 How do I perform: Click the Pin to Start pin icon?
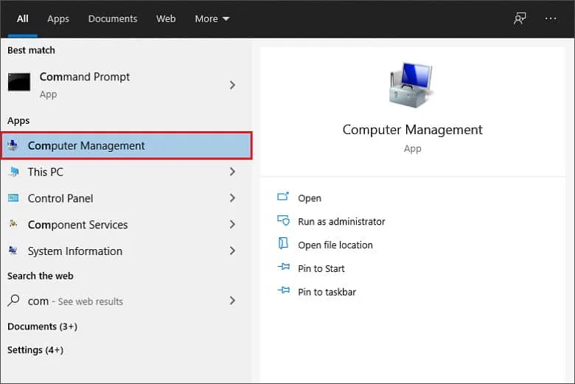coord(284,267)
